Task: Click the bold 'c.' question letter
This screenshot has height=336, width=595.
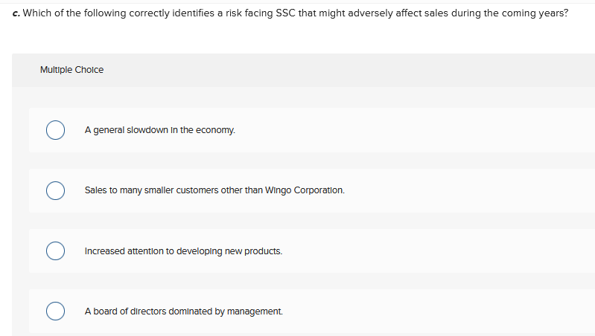Action: [x=17, y=14]
